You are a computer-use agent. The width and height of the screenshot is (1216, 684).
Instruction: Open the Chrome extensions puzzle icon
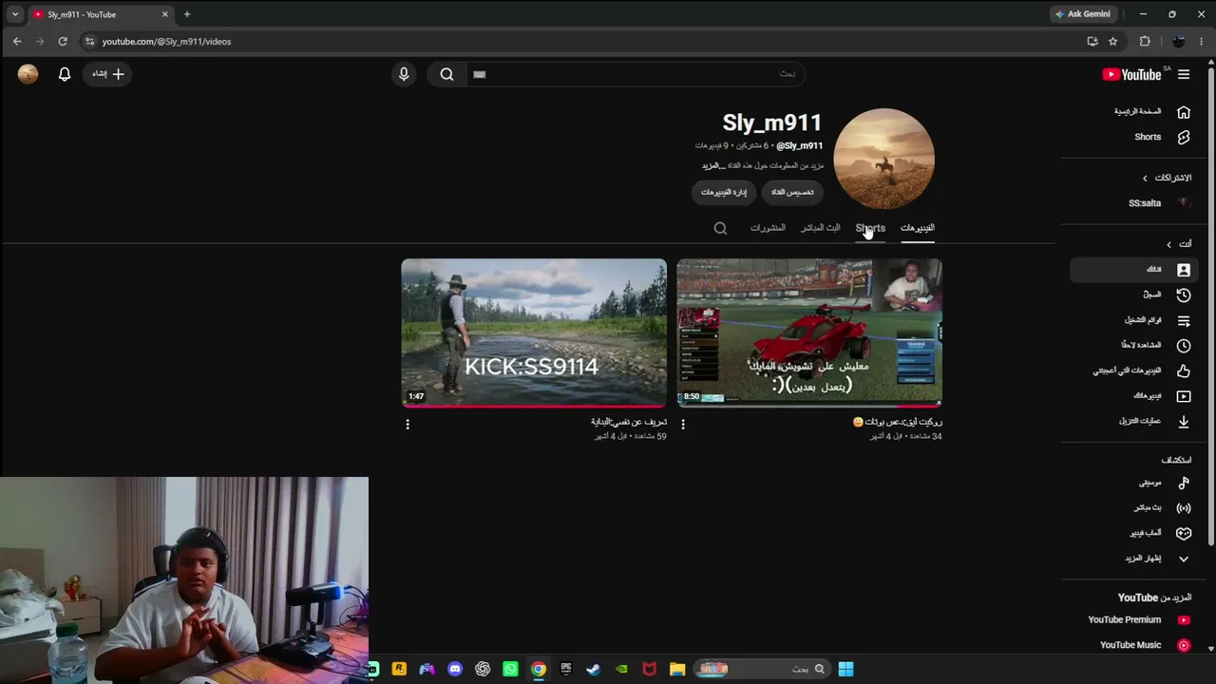click(1145, 41)
